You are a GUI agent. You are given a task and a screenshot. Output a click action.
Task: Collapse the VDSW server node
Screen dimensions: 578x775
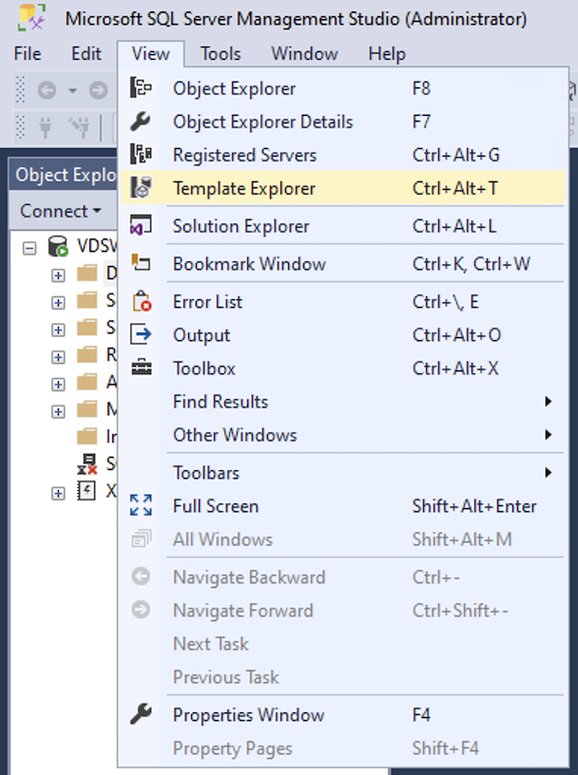[x=29, y=248]
